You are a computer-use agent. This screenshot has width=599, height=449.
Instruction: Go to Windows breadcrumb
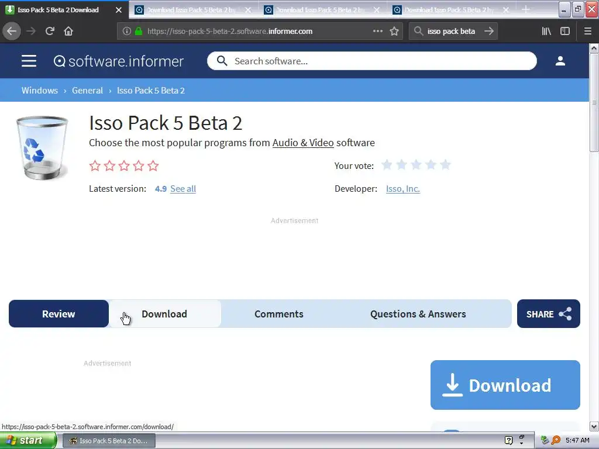[x=40, y=91]
